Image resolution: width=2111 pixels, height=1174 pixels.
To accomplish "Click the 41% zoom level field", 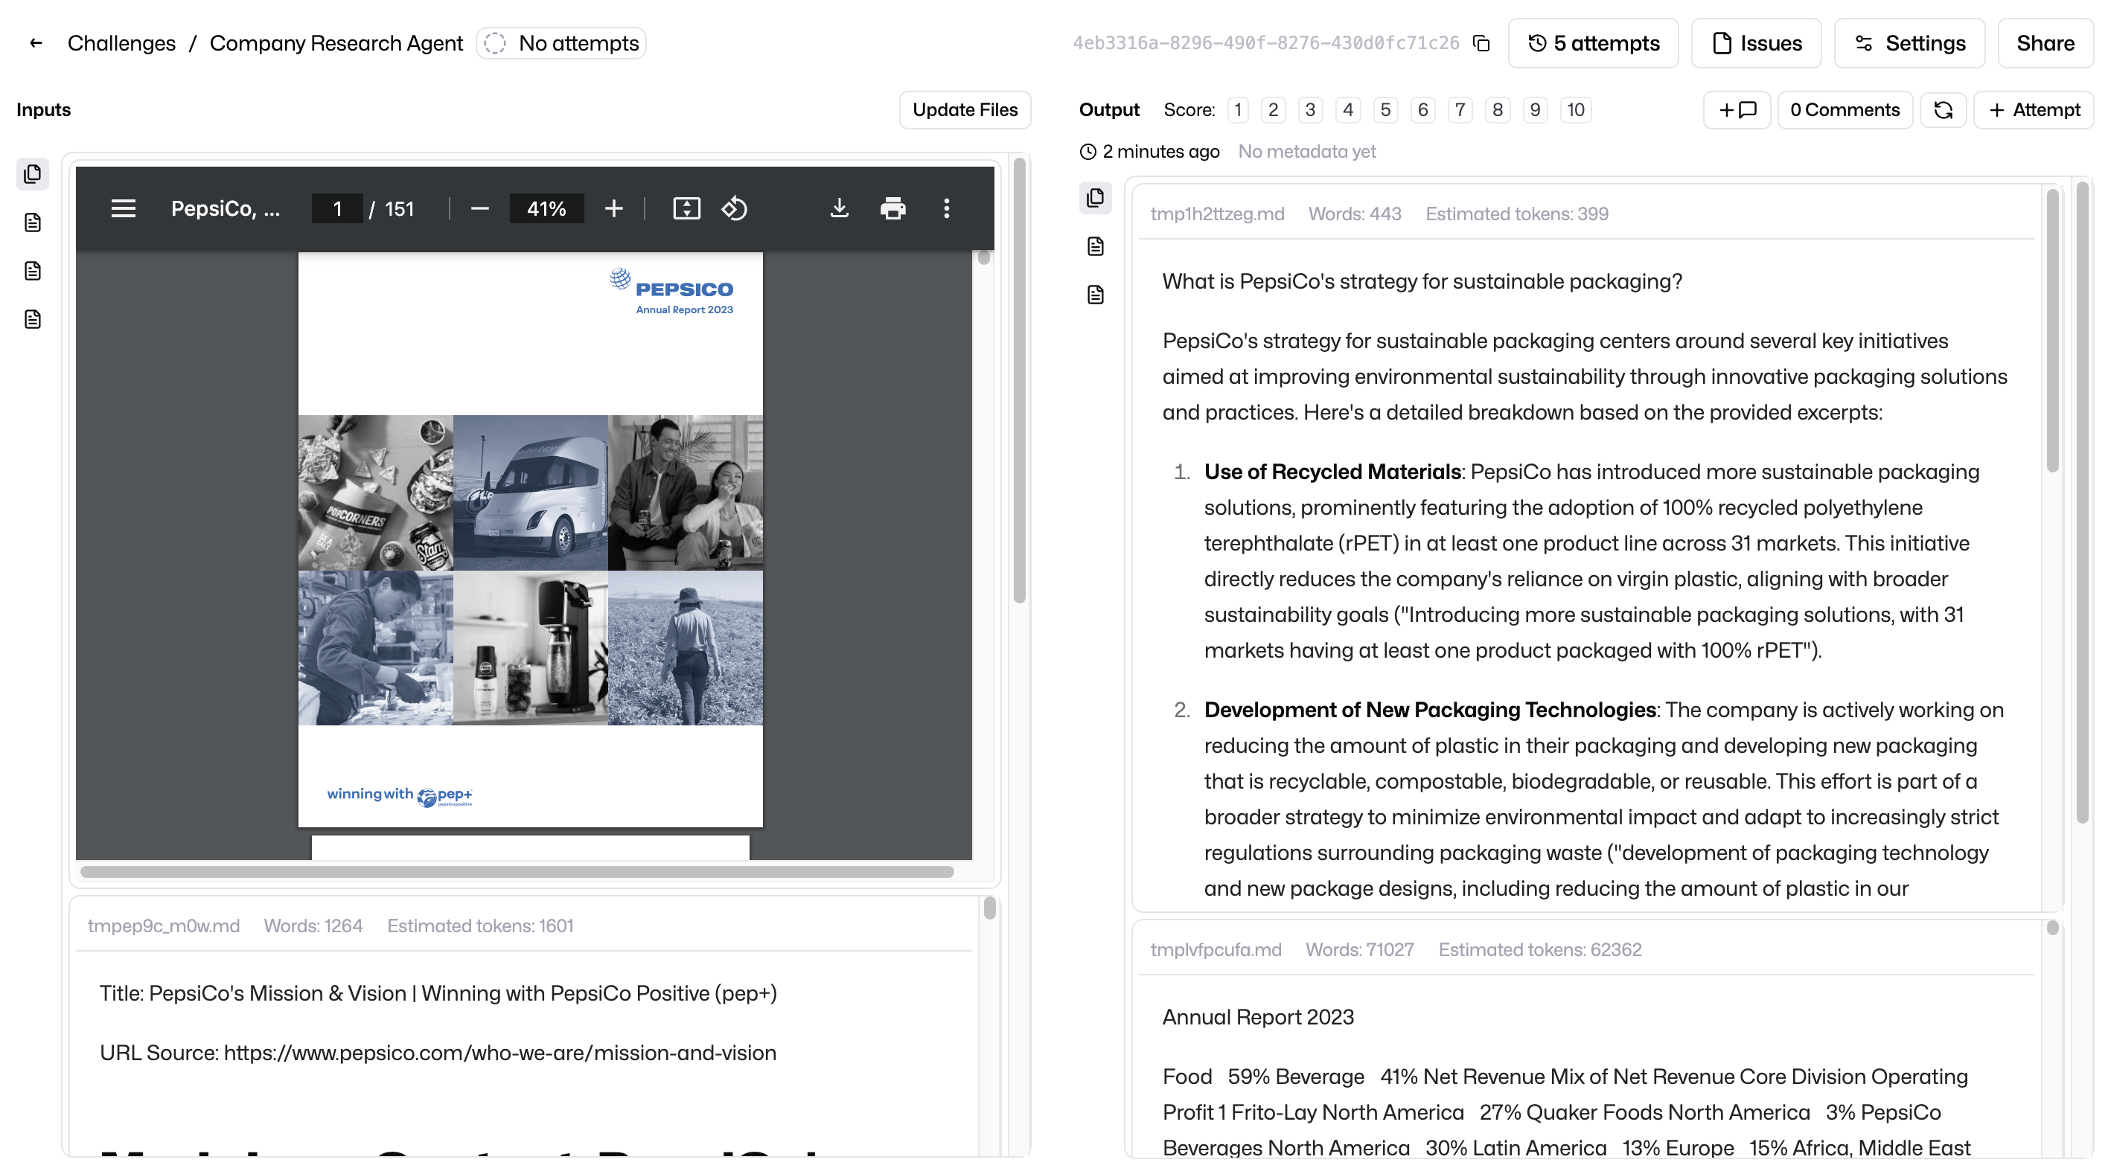I will click(x=546, y=208).
